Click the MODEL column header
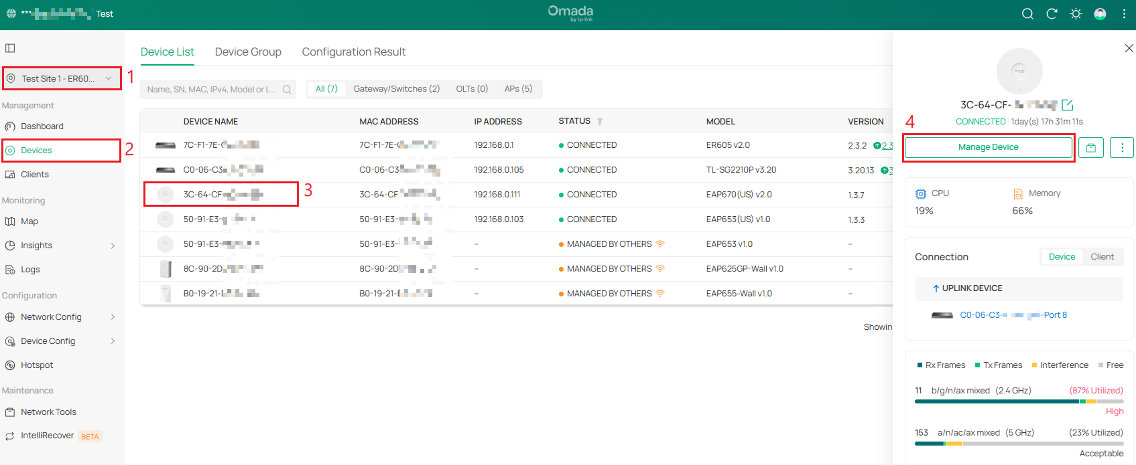Image resolution: width=1136 pixels, height=465 pixels. coord(720,122)
